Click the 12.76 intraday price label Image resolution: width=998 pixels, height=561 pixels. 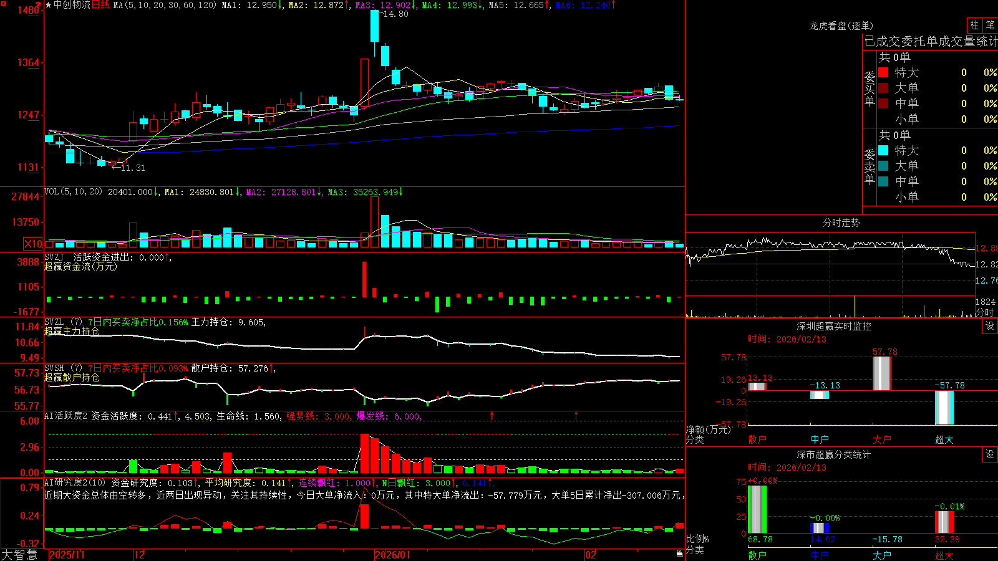click(x=987, y=280)
